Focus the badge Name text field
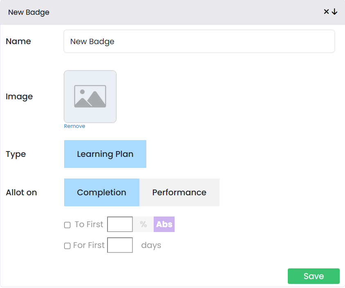 click(x=199, y=41)
